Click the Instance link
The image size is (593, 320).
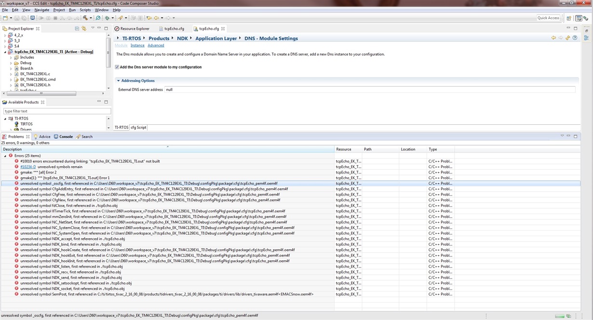(137, 45)
